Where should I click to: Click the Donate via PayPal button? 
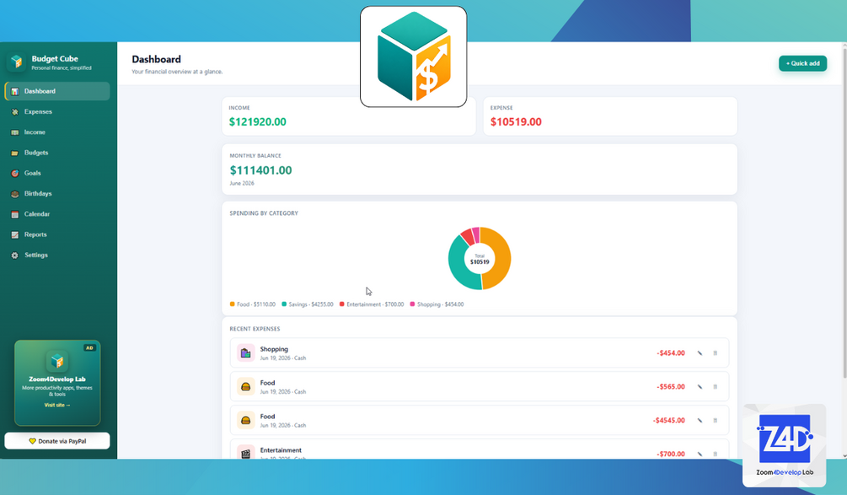[57, 441]
